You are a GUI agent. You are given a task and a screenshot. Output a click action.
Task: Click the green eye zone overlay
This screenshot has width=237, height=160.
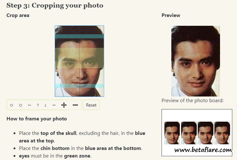79,58
